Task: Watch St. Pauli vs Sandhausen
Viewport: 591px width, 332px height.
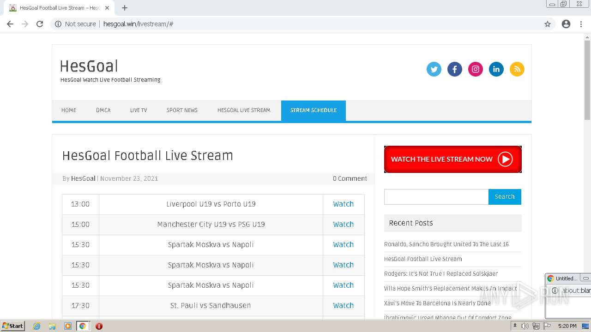Action: [x=343, y=305]
